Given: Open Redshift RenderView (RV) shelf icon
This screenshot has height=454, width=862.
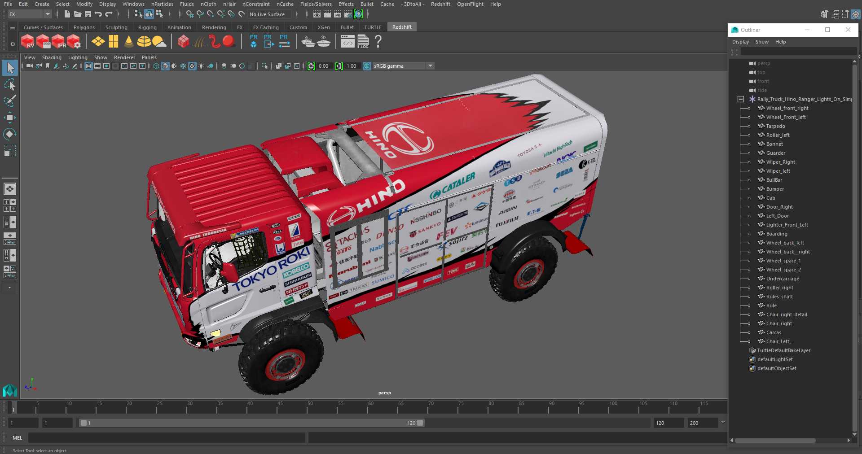Looking at the screenshot, I should tap(28, 41).
